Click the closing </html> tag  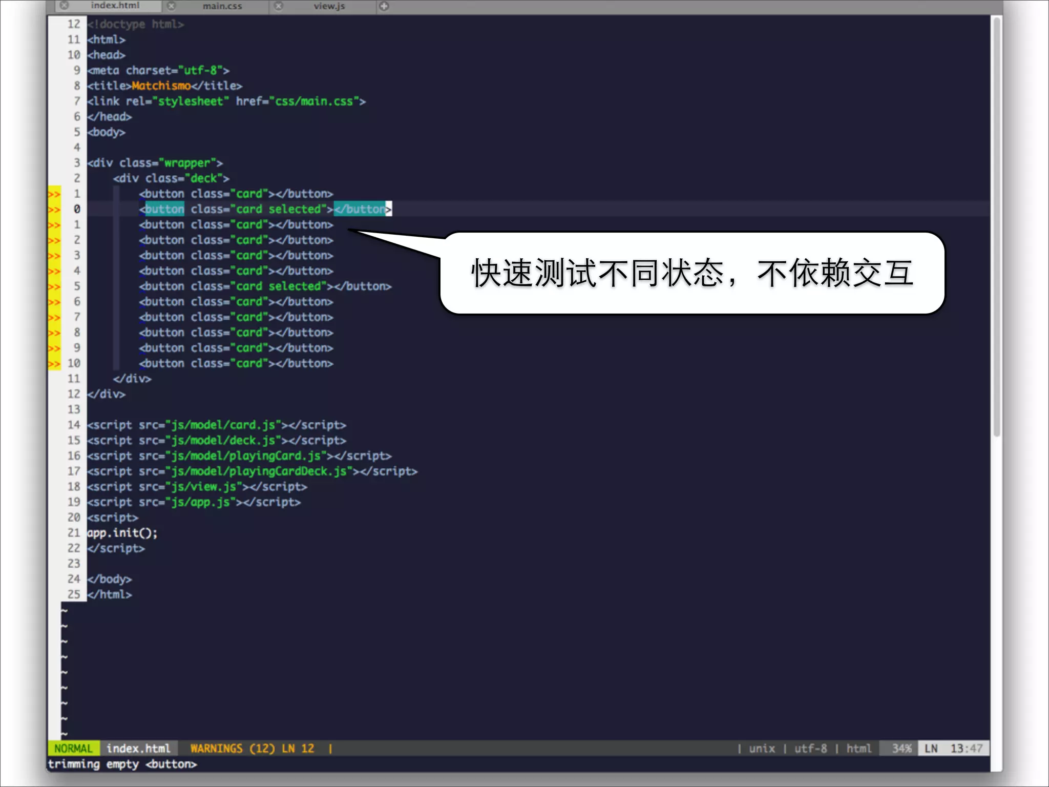point(110,595)
